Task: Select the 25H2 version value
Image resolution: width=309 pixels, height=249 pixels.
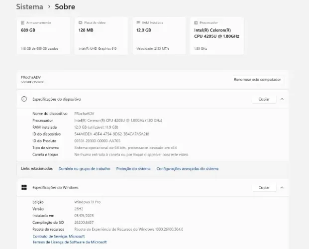Action: pos(79,209)
